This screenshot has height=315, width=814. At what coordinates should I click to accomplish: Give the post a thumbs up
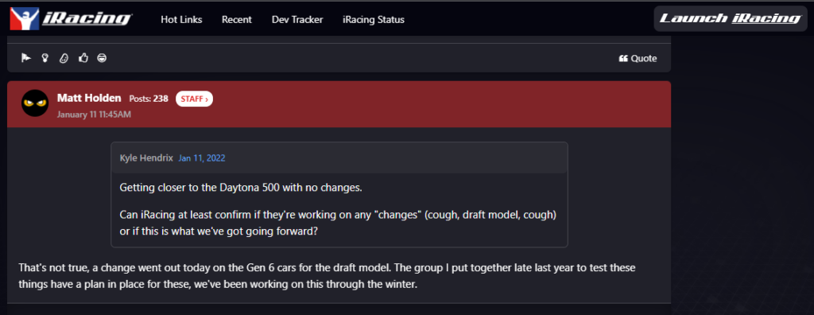[x=83, y=58]
